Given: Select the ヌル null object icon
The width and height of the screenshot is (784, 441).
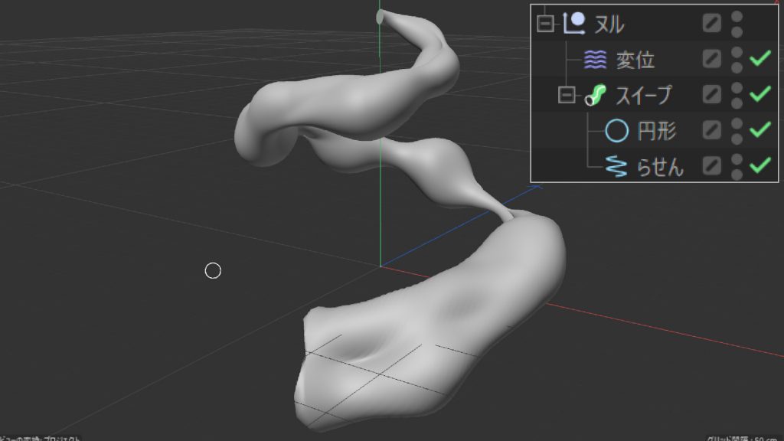Looking at the screenshot, I should [x=573, y=23].
